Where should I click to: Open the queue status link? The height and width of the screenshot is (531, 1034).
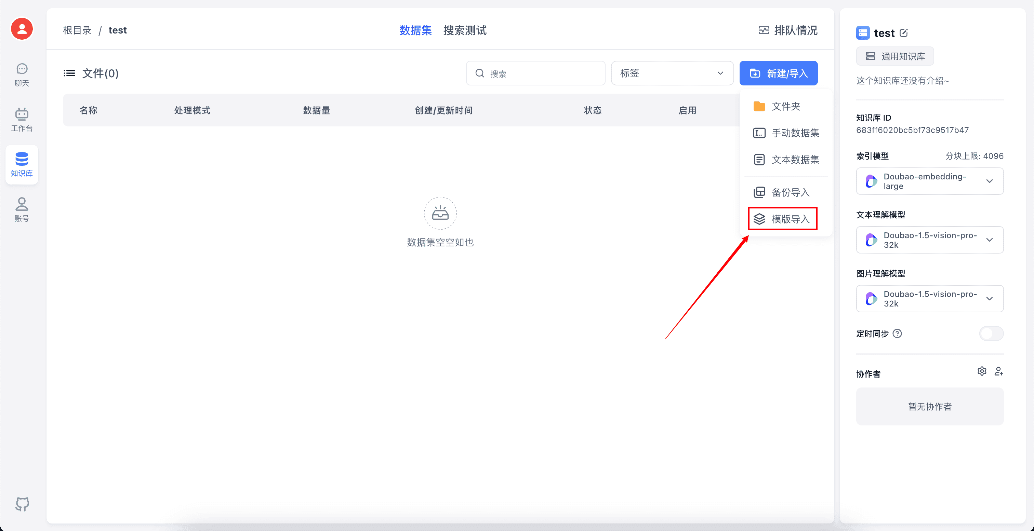pos(787,30)
